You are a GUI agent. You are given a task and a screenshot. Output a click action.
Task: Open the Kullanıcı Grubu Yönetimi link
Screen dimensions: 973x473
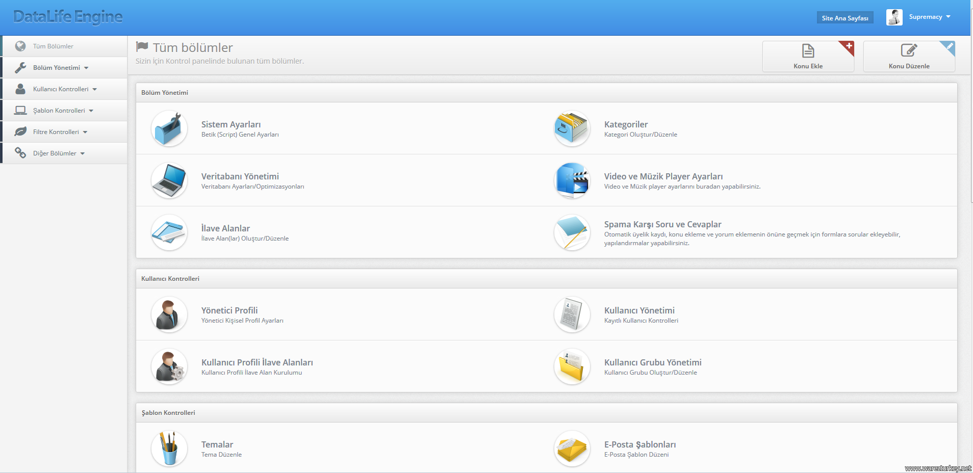[x=653, y=362]
